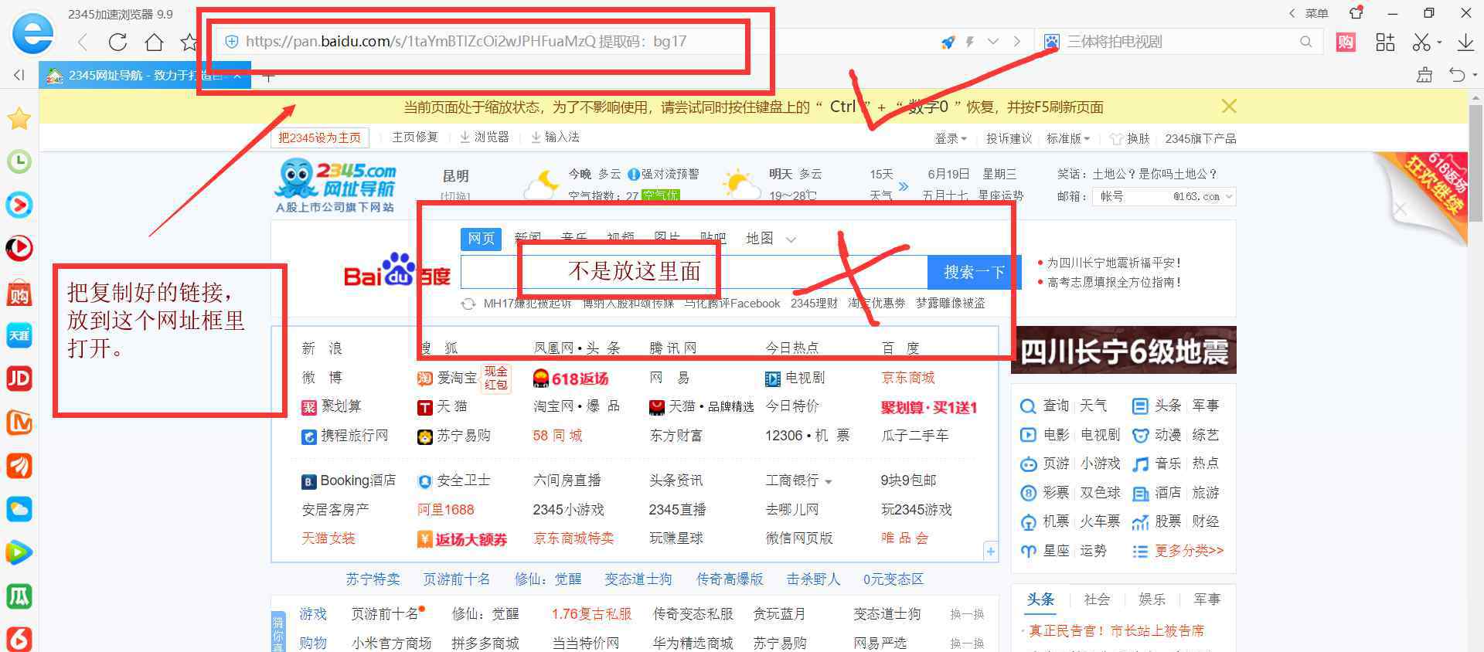This screenshot has height=652, width=1484.
Task: Open the downloads arrow icon
Action: pos(1465,42)
